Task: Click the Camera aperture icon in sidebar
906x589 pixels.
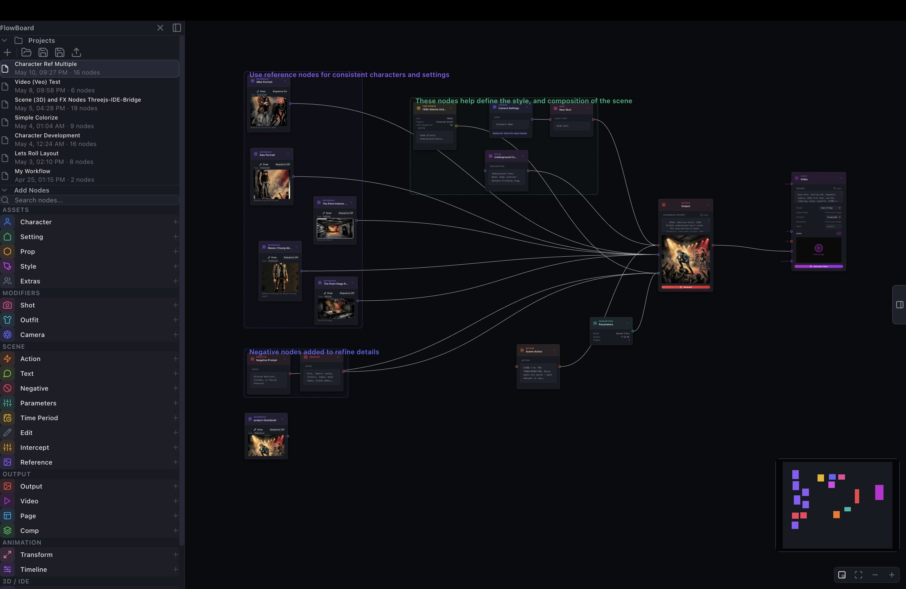Action: tap(8, 335)
